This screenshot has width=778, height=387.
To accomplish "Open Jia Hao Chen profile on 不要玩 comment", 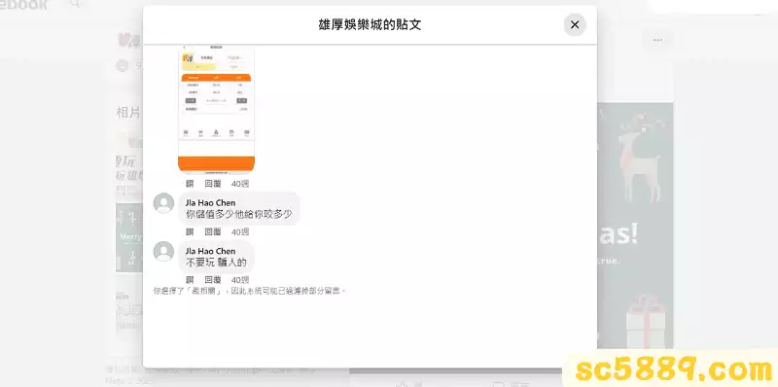I will (x=210, y=251).
